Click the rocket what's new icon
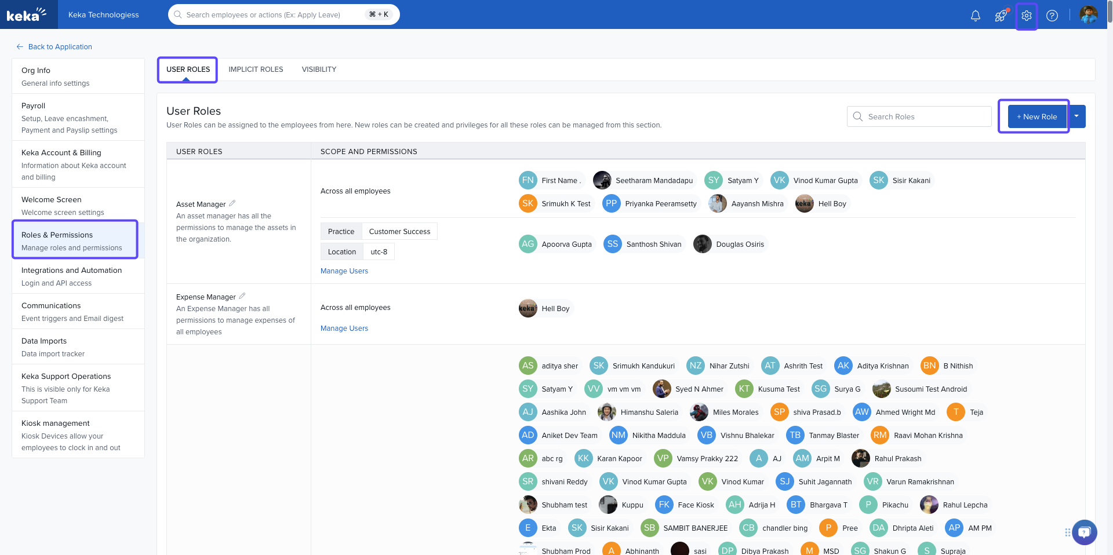The height and width of the screenshot is (555, 1113). point(1001,16)
